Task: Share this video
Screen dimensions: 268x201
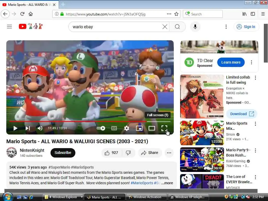Action: [x=150, y=153]
